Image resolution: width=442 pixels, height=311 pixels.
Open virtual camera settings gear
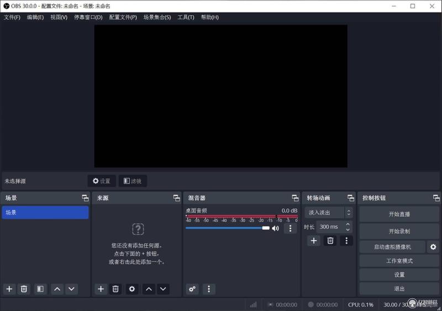[433, 247]
